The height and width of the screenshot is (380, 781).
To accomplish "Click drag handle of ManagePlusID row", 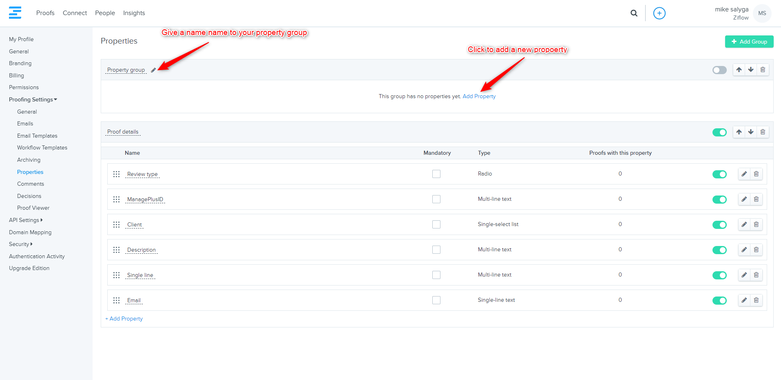I will (116, 199).
